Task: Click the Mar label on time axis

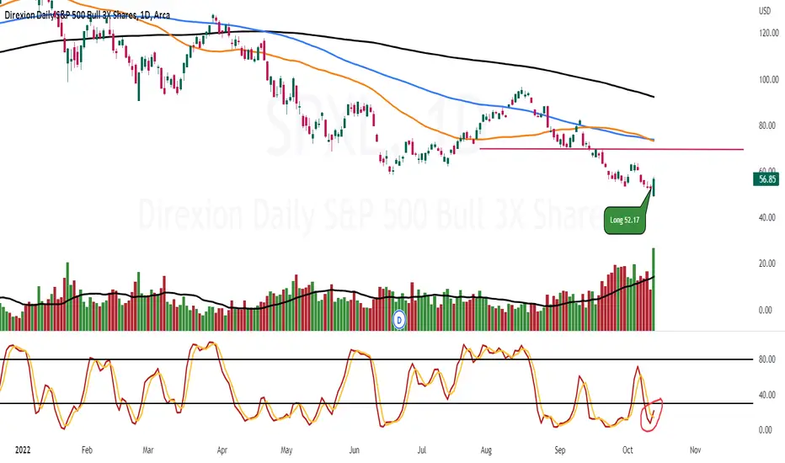Action: pos(147,450)
